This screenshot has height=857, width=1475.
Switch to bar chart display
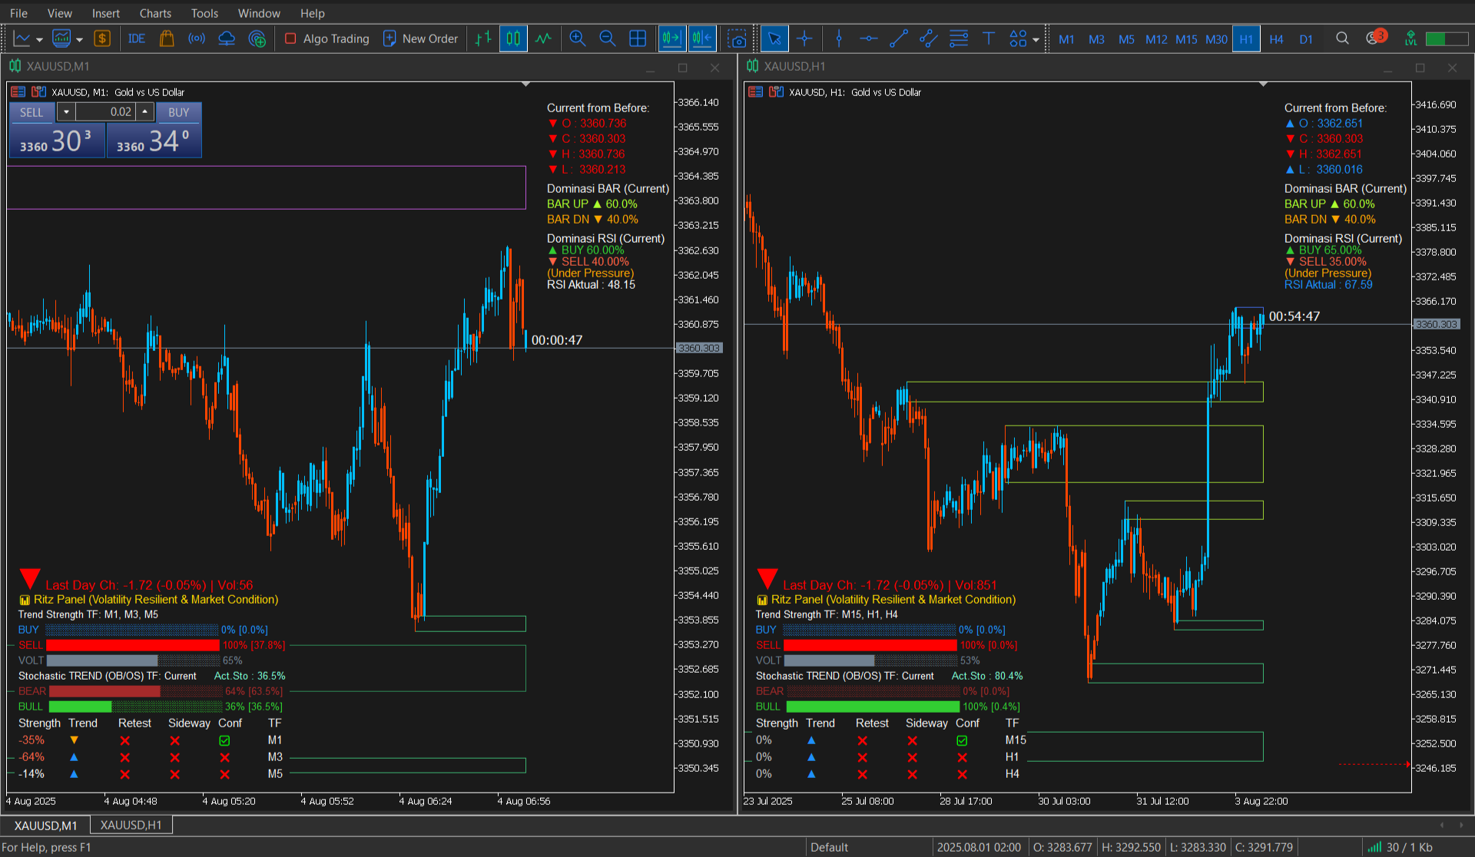[483, 38]
